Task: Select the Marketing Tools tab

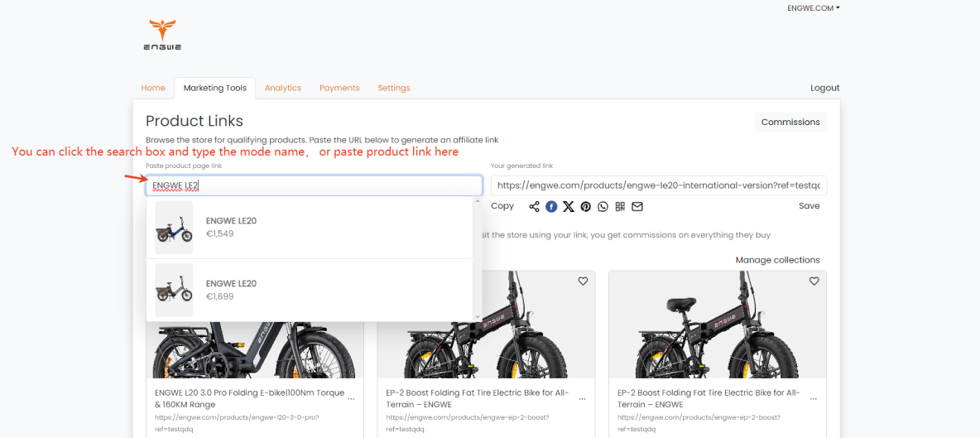Action: (x=215, y=88)
